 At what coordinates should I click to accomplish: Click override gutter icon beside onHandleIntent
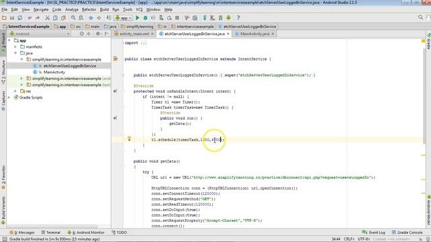115,91
